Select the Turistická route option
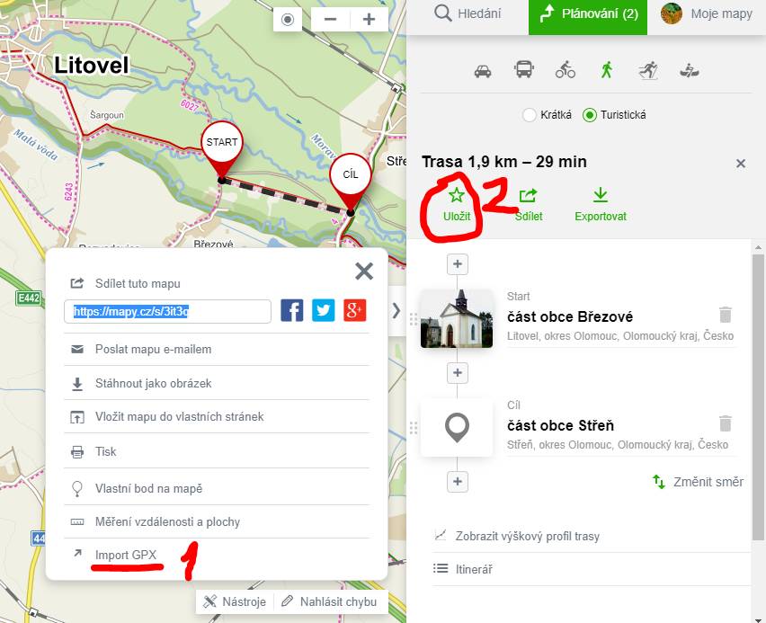Screen dimensions: 766x623 pos(615,115)
